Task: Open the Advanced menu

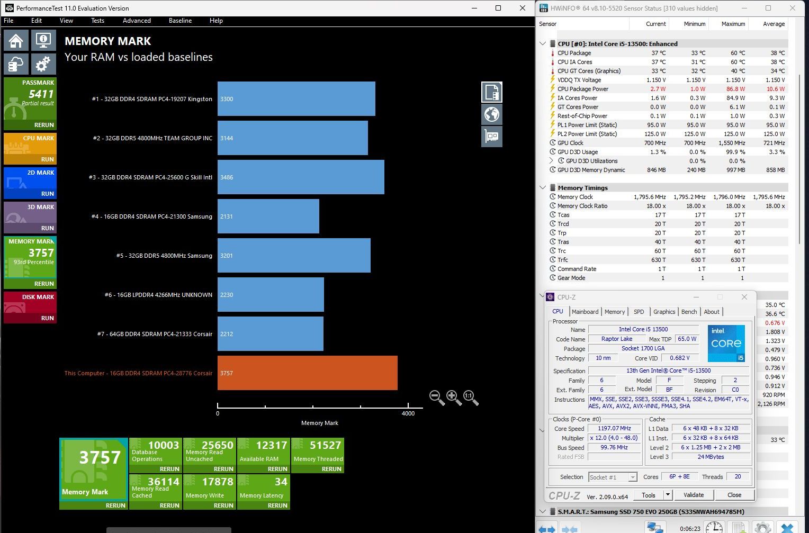Action: click(x=137, y=21)
